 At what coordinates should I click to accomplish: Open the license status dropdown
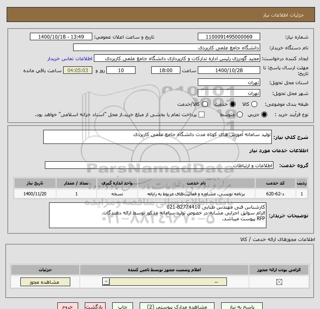(165, 282)
